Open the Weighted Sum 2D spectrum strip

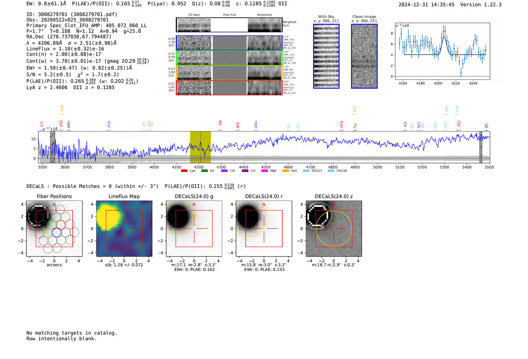[x=229, y=25]
